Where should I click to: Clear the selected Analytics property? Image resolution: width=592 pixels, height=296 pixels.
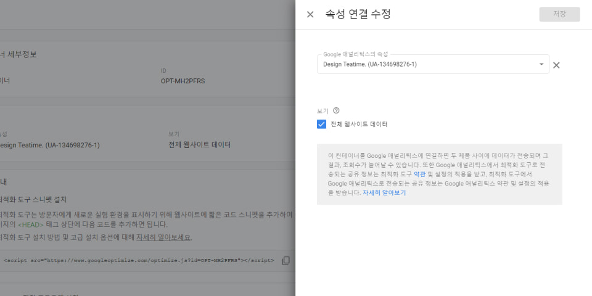556,65
